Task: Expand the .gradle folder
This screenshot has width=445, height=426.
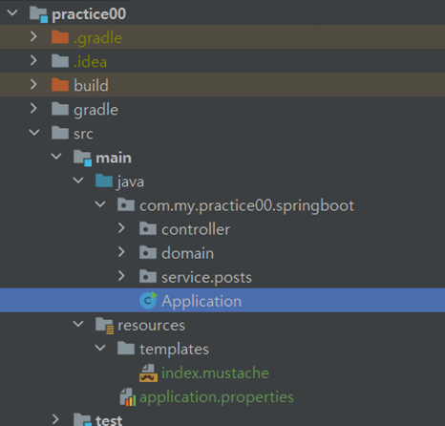Action: (x=33, y=36)
